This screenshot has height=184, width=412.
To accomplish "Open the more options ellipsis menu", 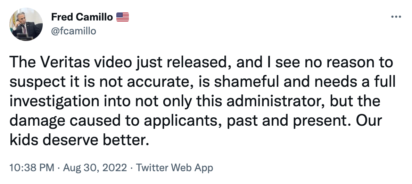I will (x=396, y=17).
